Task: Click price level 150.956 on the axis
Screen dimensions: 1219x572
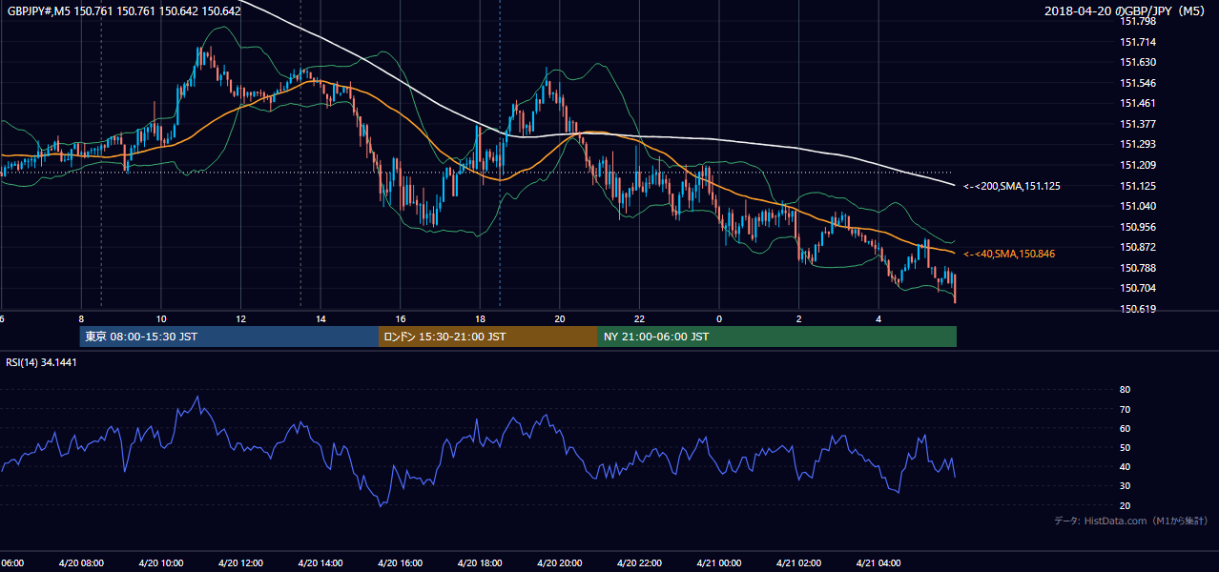Action: pos(1137,227)
